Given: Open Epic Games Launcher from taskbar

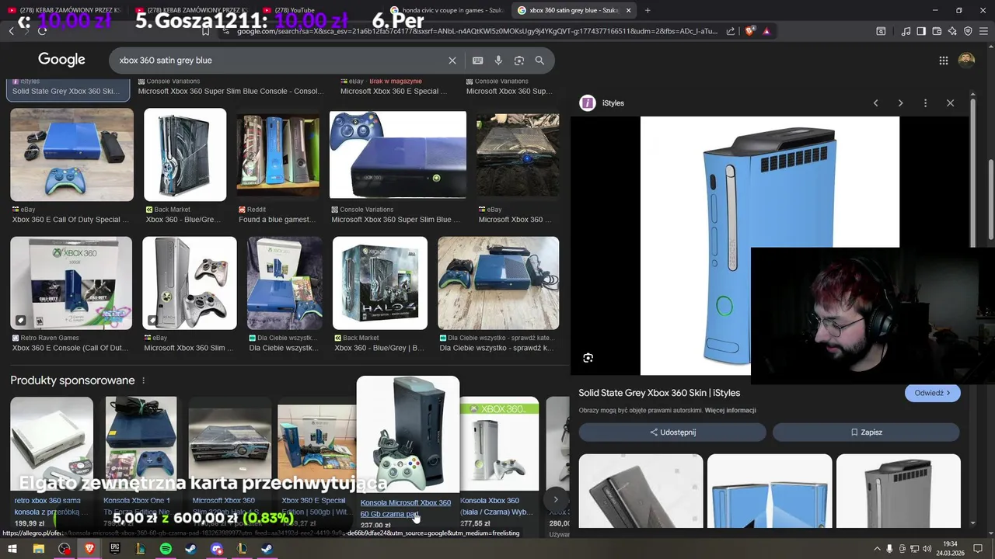Looking at the screenshot, I should click(x=115, y=549).
